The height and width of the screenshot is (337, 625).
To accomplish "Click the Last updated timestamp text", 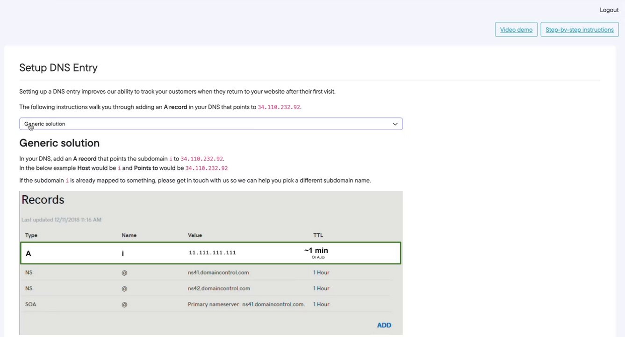I will 61,220.
